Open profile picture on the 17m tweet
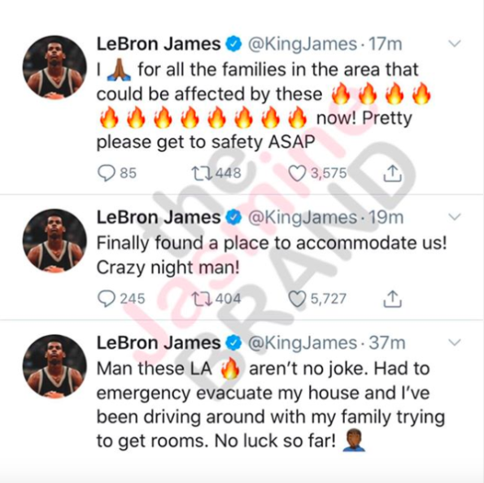This screenshot has width=484, height=483. [55, 67]
